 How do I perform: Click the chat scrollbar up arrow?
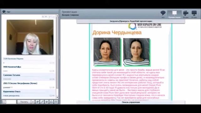point(57,16)
